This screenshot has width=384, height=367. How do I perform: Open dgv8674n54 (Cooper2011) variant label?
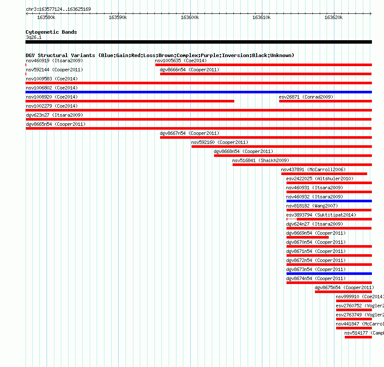tap(316, 278)
